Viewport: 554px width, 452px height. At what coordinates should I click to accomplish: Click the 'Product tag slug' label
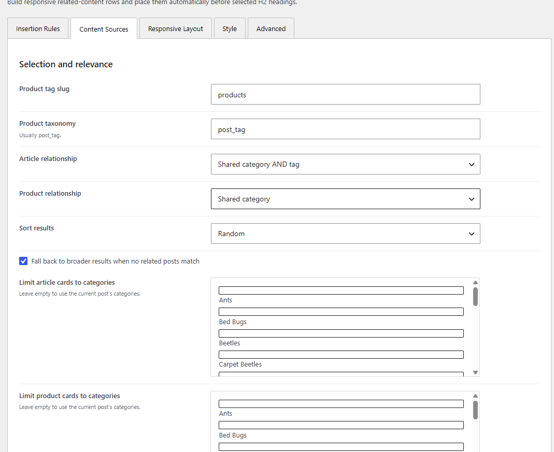[x=44, y=89]
